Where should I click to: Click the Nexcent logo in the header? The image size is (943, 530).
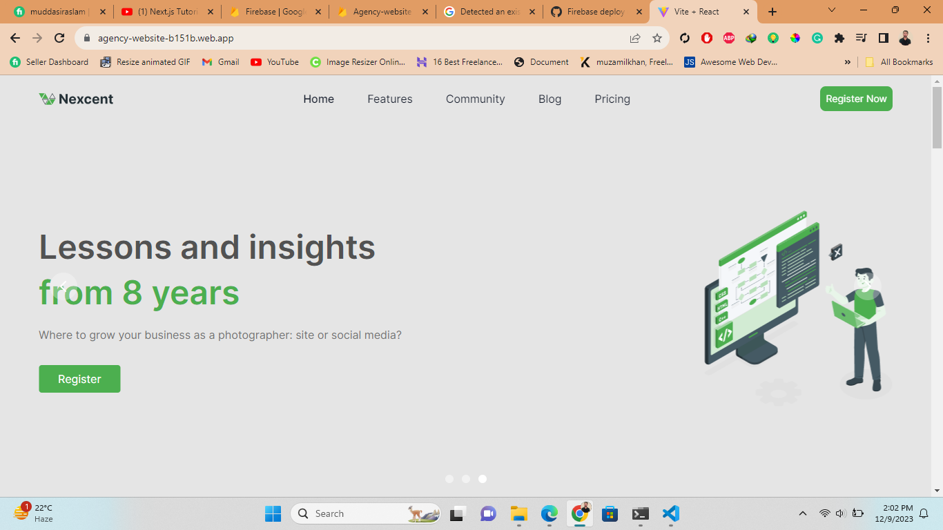coord(76,99)
